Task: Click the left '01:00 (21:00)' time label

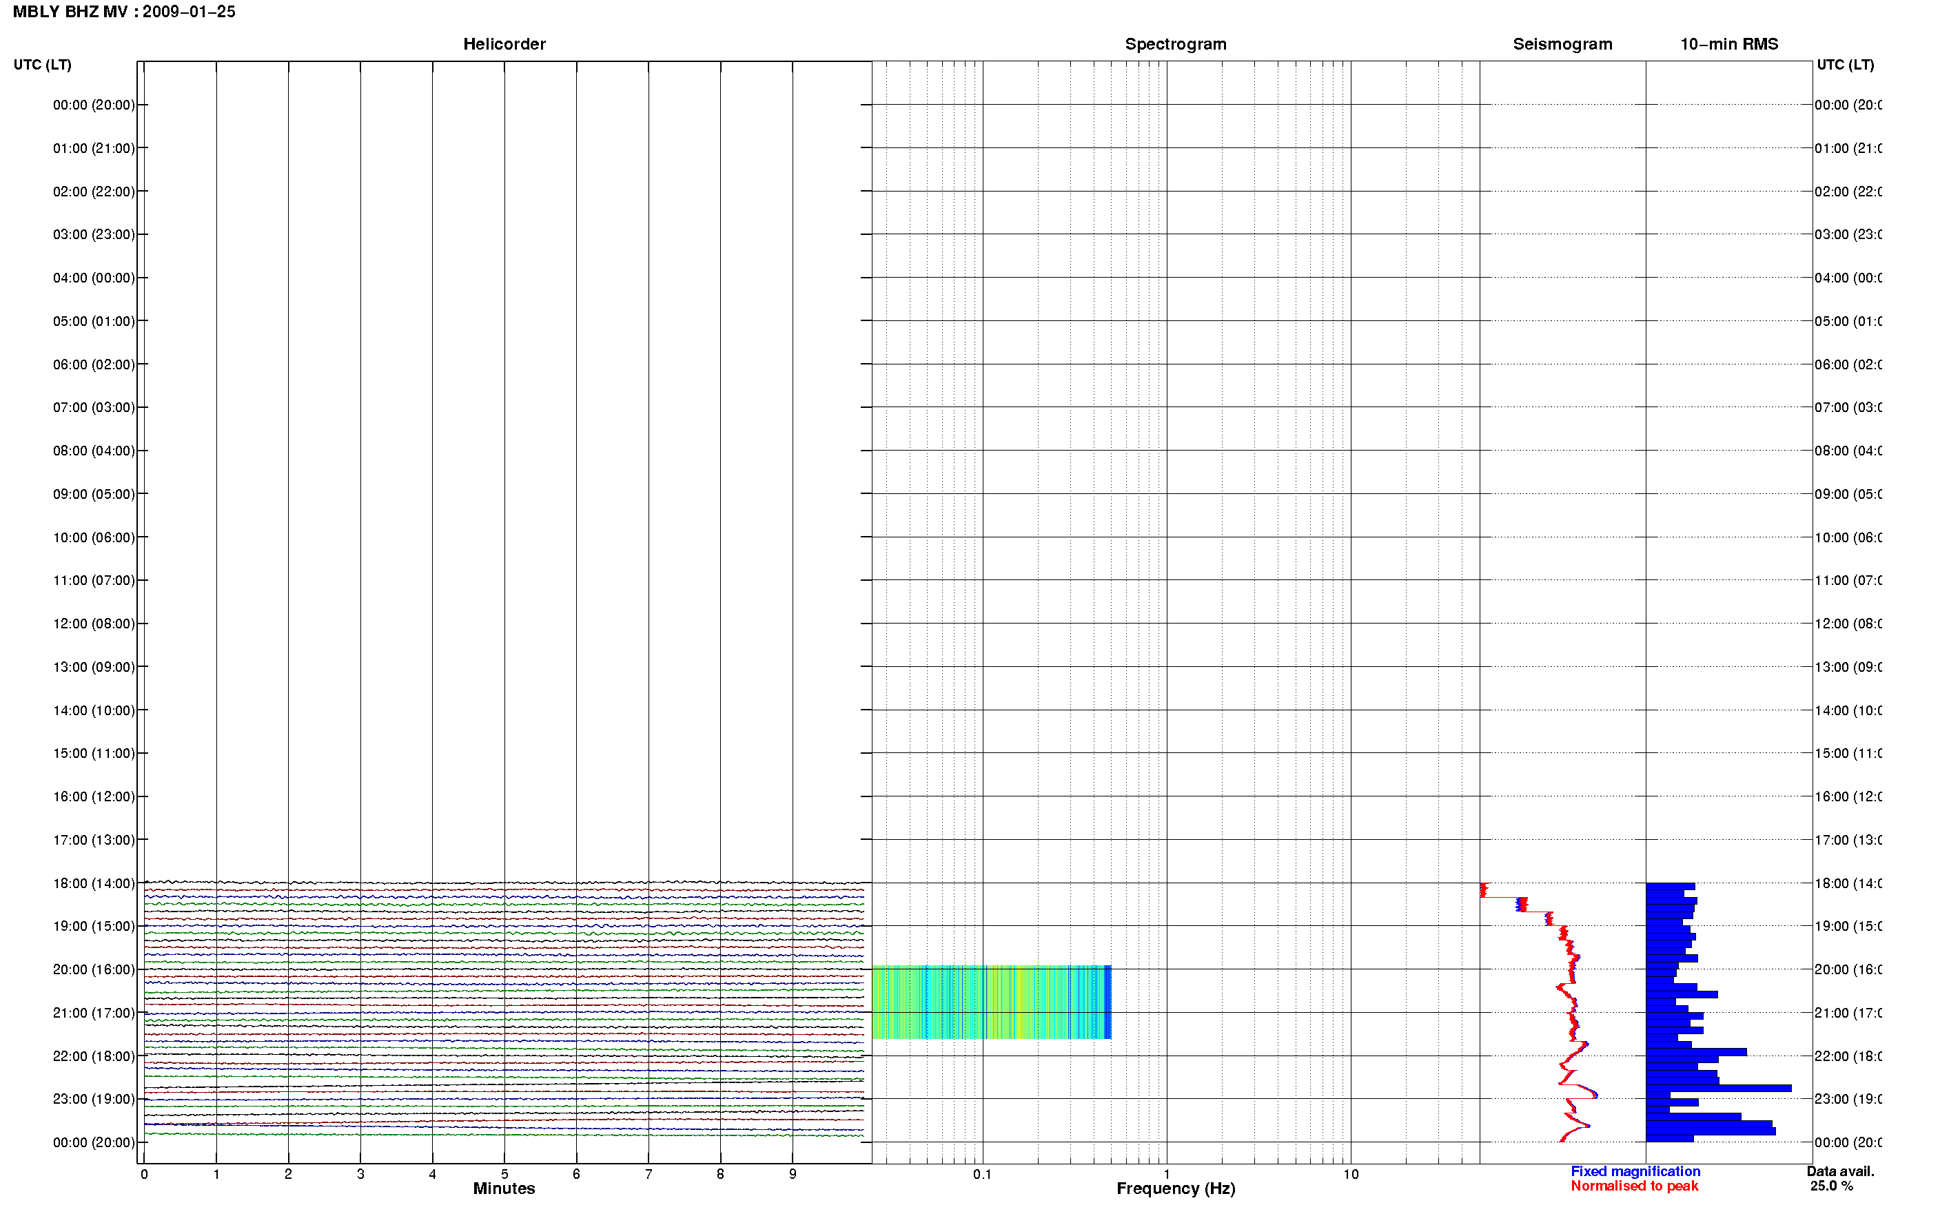Action: tap(94, 148)
